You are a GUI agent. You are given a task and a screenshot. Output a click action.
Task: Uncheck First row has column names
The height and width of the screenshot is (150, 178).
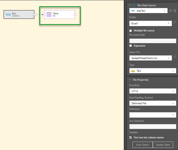[x=131, y=138]
